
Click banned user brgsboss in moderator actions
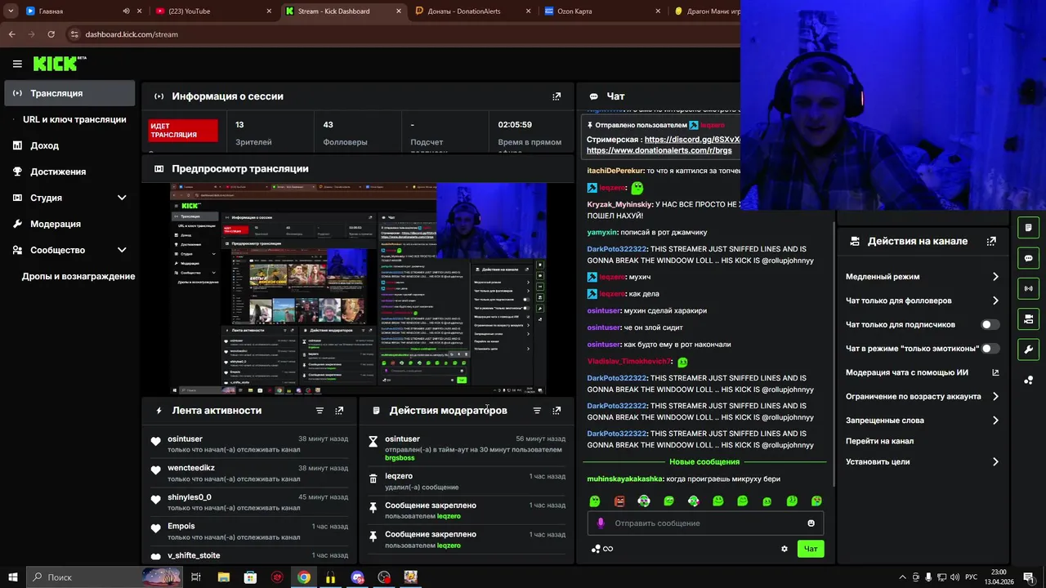(400, 458)
